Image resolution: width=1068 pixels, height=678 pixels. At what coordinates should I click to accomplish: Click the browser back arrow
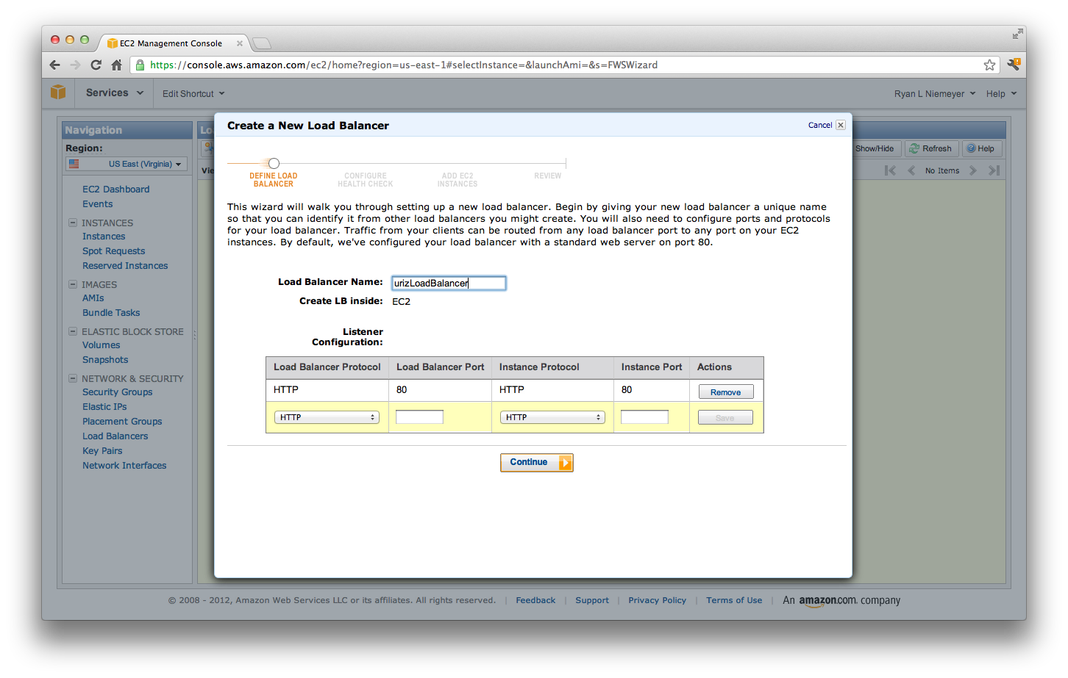[x=55, y=65]
